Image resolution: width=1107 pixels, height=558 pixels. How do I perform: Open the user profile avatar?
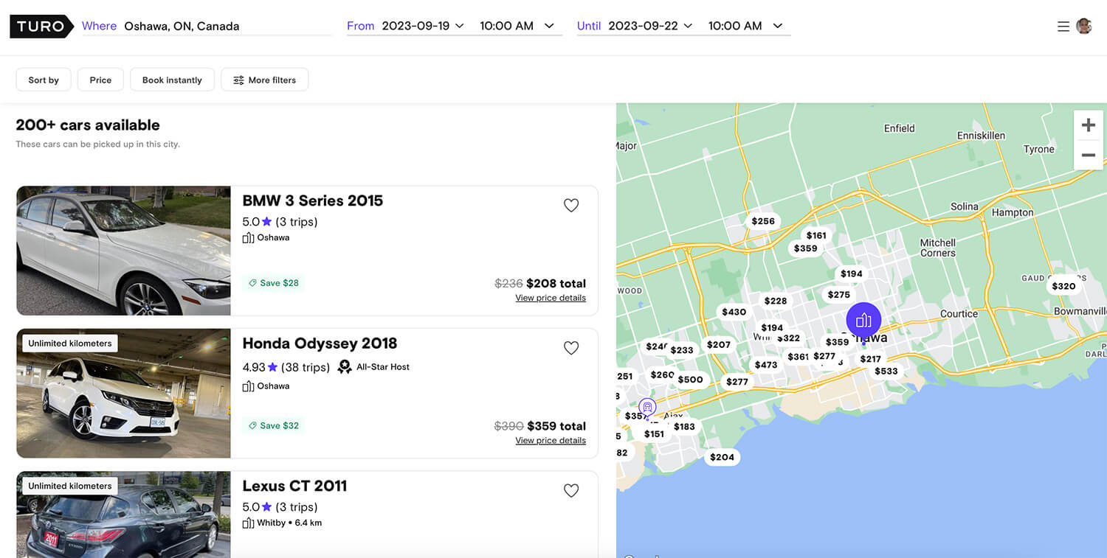[x=1084, y=26]
